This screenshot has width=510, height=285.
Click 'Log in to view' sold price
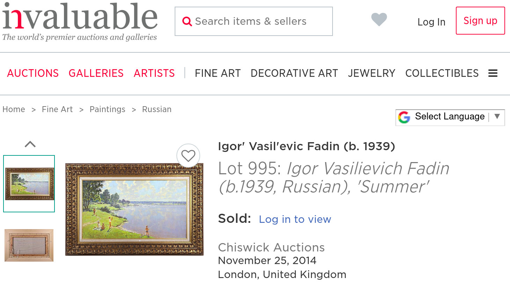click(295, 219)
